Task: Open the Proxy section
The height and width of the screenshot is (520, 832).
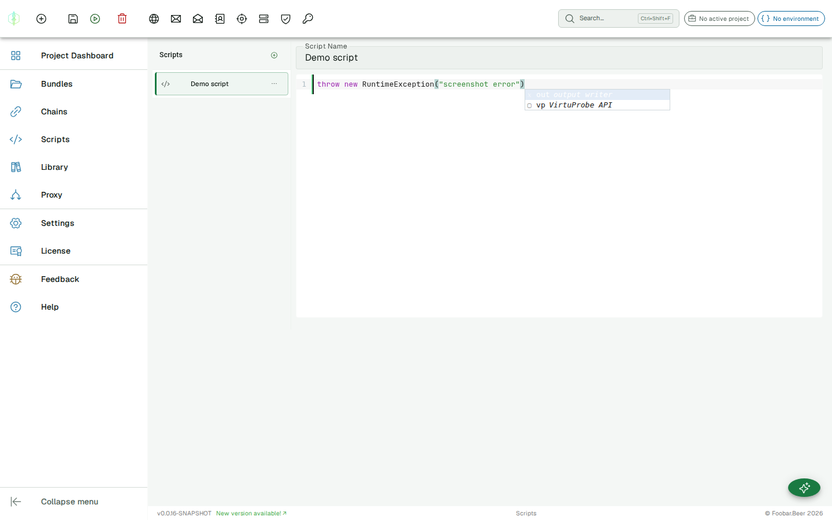Action: coord(73,195)
